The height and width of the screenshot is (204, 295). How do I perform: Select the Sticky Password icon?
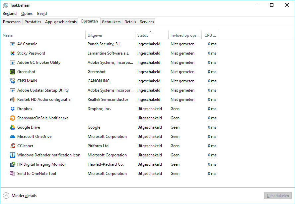click(13, 53)
